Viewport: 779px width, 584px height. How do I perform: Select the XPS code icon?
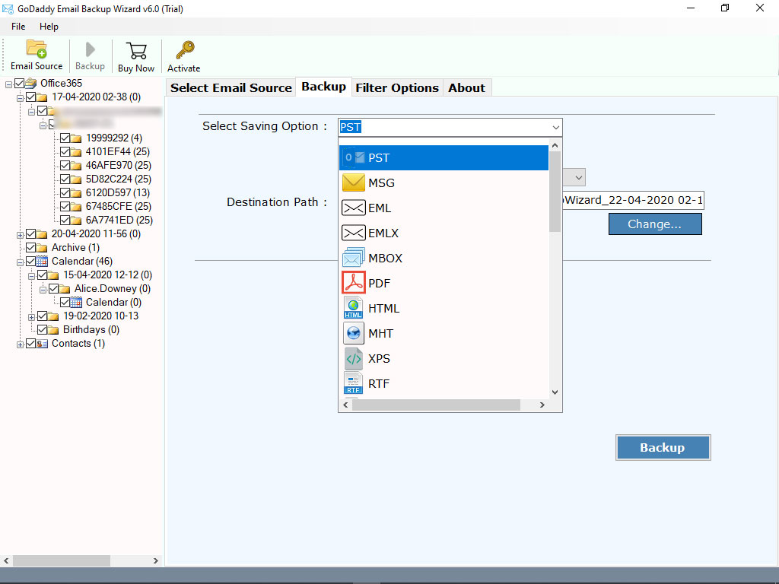(x=354, y=358)
